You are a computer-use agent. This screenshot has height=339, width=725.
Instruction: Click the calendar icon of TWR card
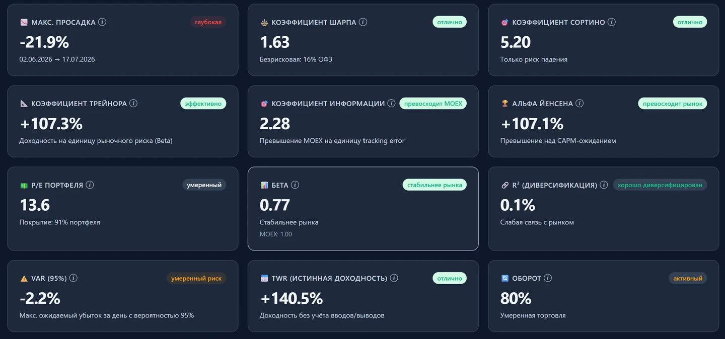pyautogui.click(x=264, y=279)
